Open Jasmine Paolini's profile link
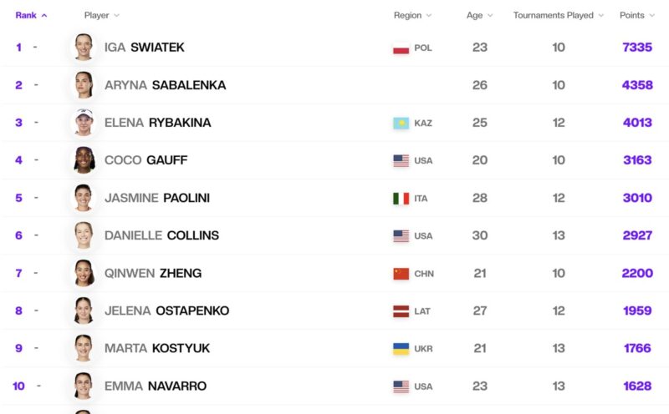669x414 pixels. click(x=157, y=198)
